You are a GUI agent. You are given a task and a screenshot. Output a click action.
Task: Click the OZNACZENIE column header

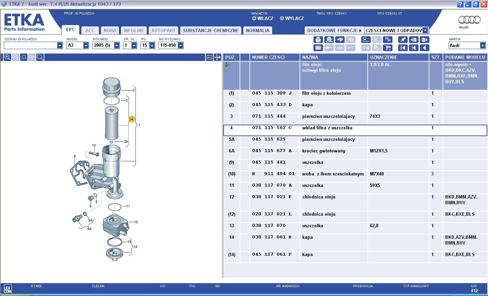click(398, 57)
